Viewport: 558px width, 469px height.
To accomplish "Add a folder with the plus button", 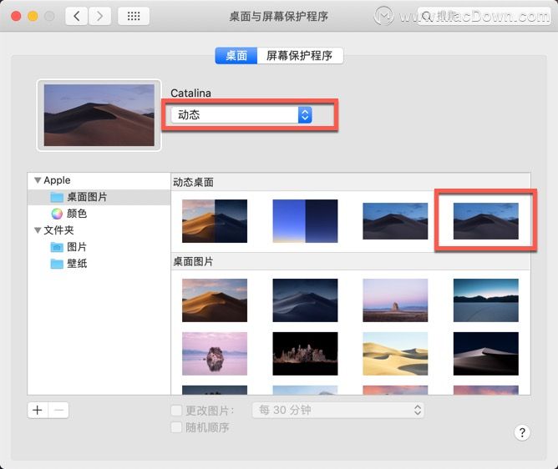I will tap(38, 411).
